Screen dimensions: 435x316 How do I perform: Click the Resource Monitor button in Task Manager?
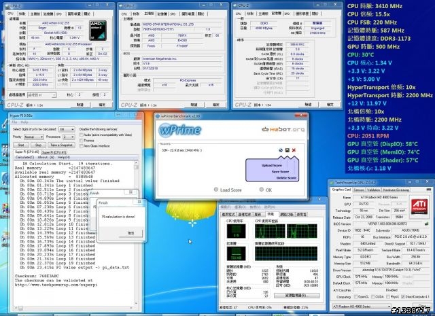click(296, 296)
